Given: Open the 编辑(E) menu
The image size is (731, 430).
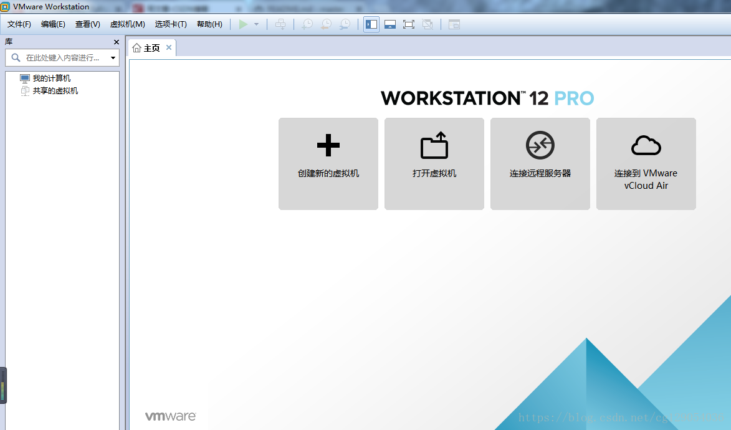Looking at the screenshot, I should 53,24.
